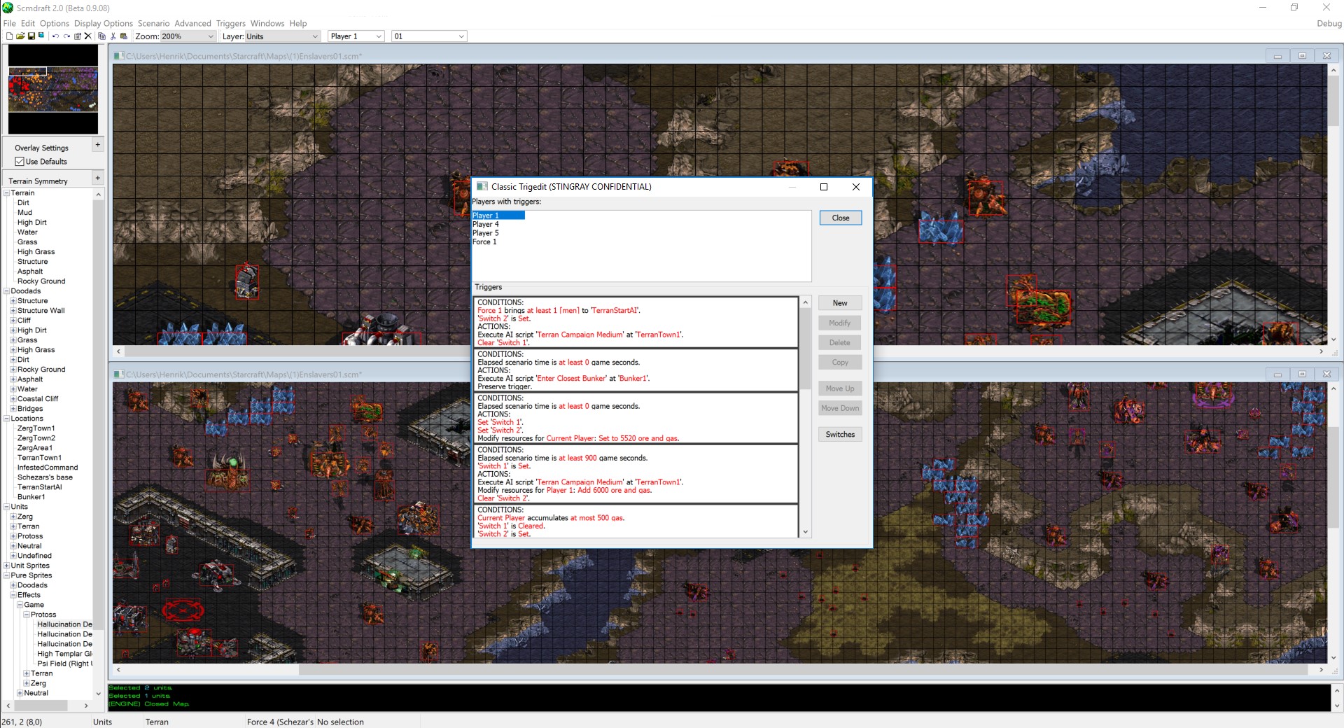Click the Undo arrow icon
The image size is (1344, 728).
click(55, 36)
